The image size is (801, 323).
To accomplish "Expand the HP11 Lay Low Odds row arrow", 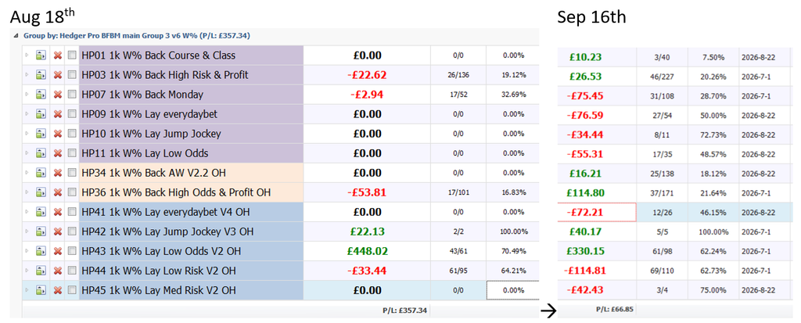I will coord(27,153).
